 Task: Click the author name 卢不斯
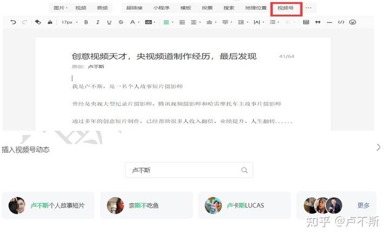click(96, 67)
